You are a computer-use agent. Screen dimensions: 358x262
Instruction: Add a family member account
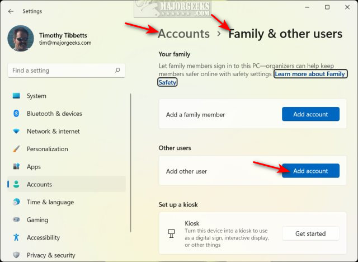pyautogui.click(x=310, y=114)
